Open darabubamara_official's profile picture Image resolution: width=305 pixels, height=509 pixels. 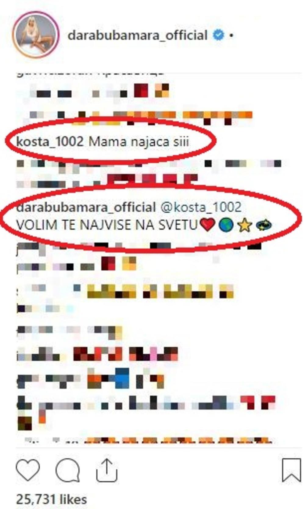pyautogui.click(x=36, y=35)
